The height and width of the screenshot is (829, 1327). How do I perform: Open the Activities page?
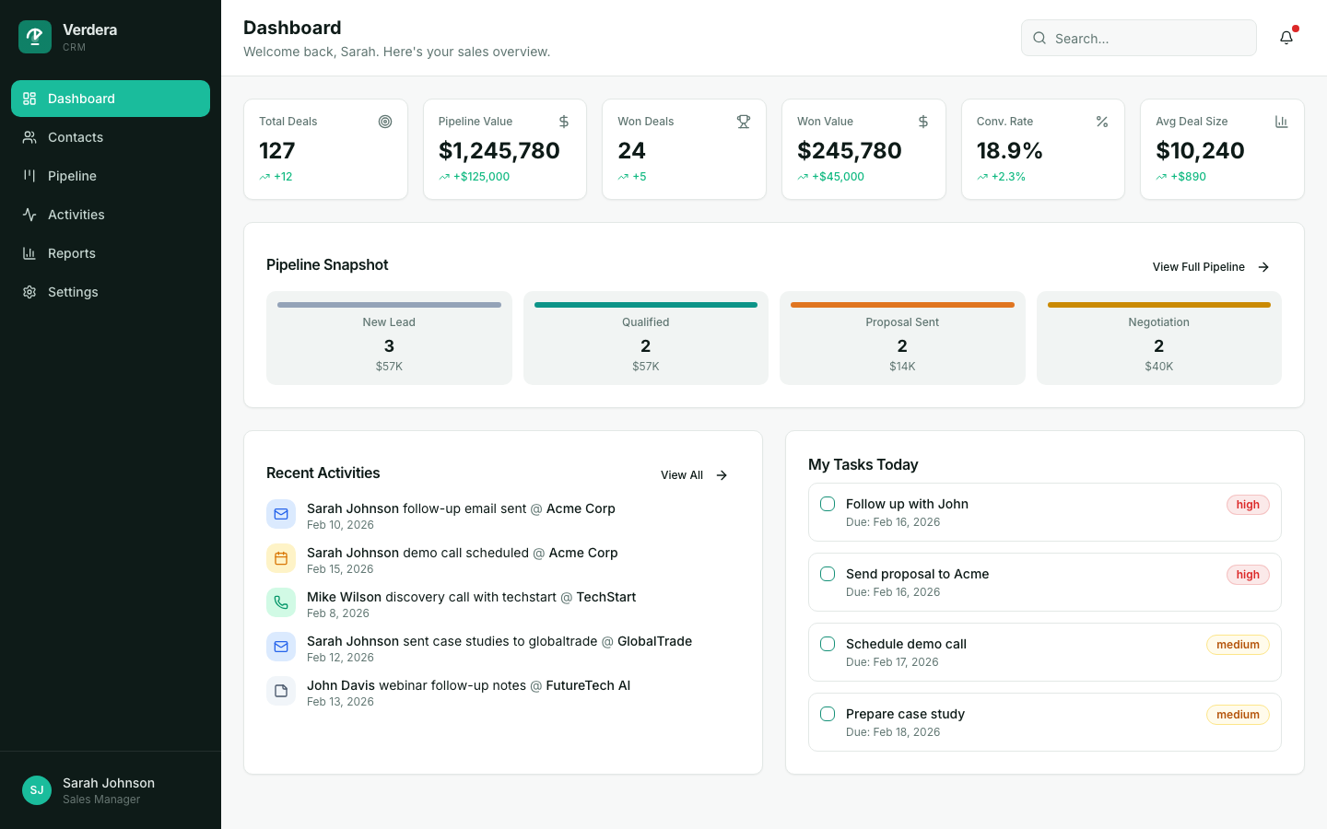point(111,215)
